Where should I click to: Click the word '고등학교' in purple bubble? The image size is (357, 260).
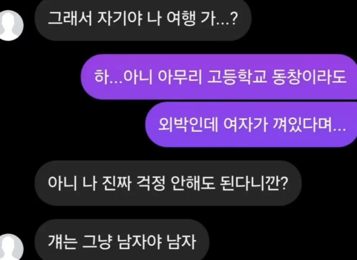(x=236, y=77)
